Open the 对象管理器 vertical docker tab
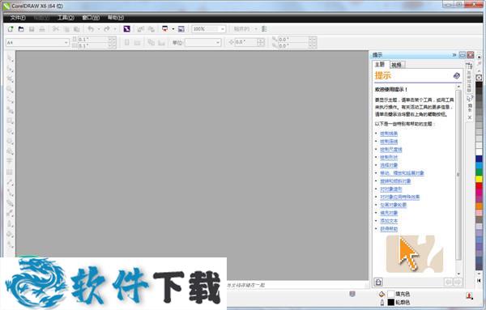486x310 pixels. [x=469, y=78]
